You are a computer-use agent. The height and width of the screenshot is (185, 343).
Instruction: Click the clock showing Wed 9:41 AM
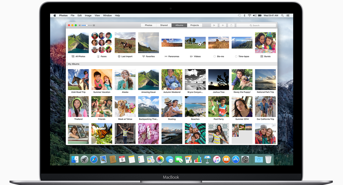271,16
